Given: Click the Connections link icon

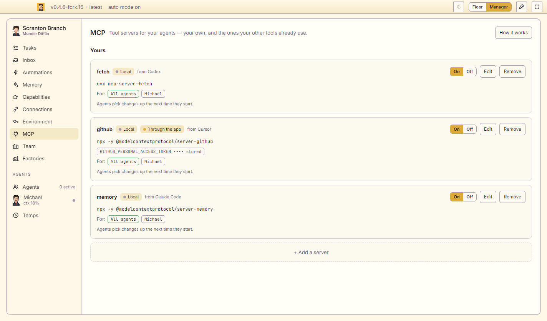Looking at the screenshot, I should pyautogui.click(x=16, y=110).
